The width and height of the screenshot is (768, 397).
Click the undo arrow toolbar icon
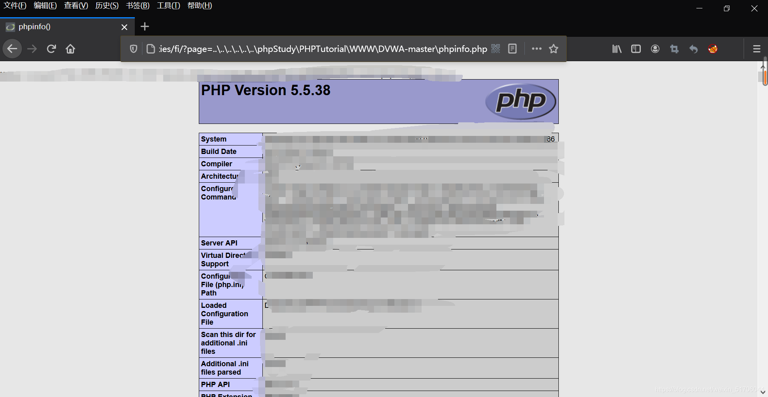click(694, 49)
